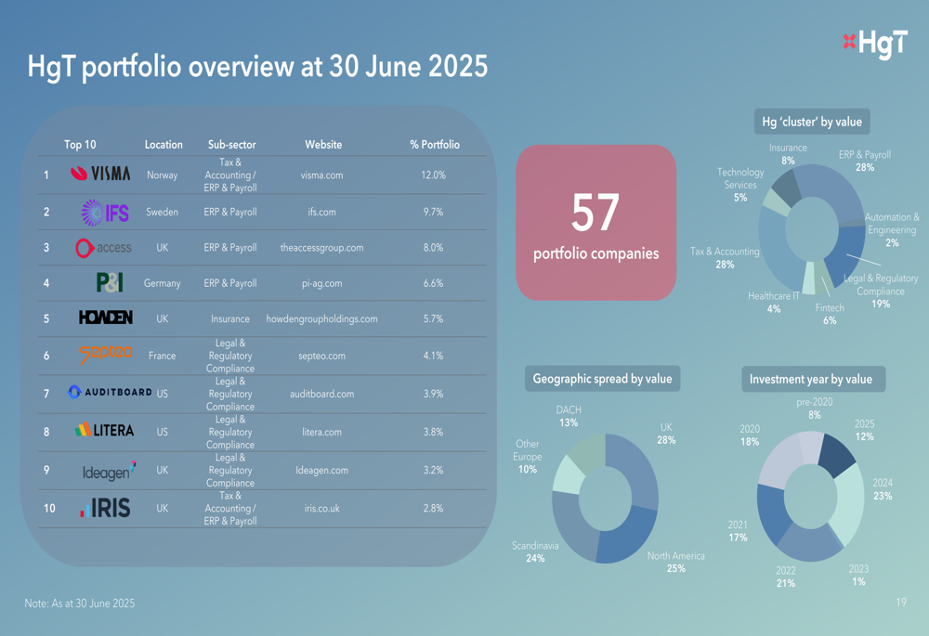Open the howdengroupholdings.com link
Viewport: 929px width, 636px height.
pyautogui.click(x=322, y=318)
